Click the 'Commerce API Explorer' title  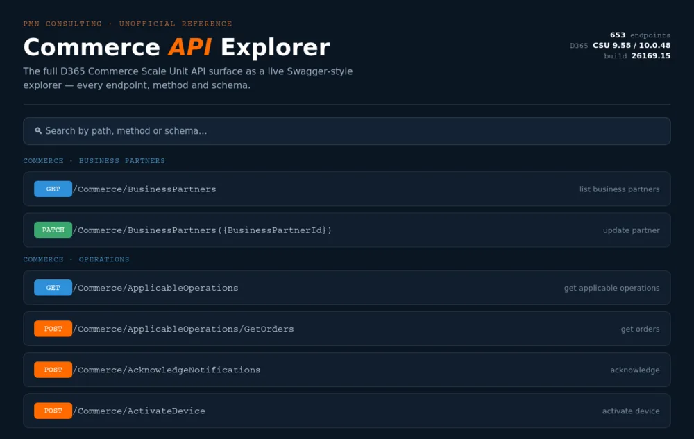tap(176, 47)
